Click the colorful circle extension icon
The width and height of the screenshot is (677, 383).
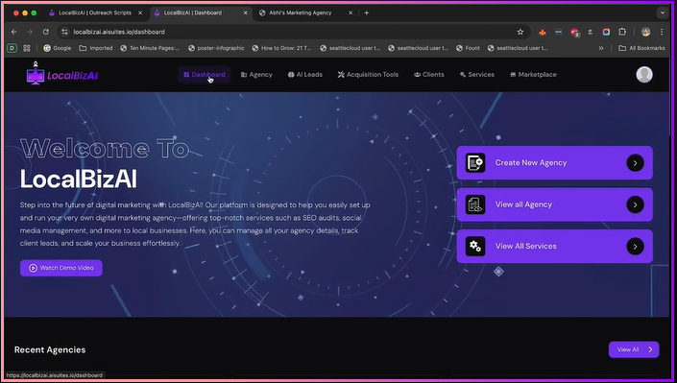pos(606,32)
